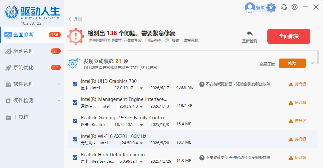Open version dropdown 2603.9.4.0
This screenshot has height=168, width=323.
141,107
